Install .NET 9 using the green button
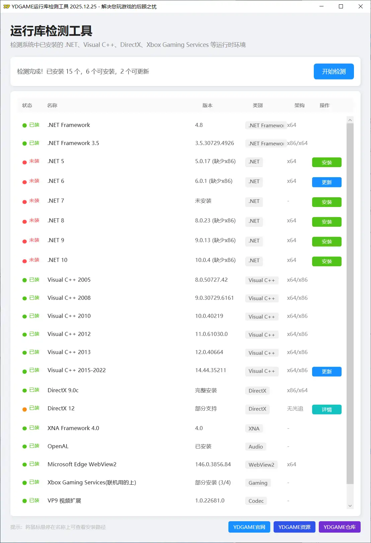The width and height of the screenshot is (371, 543). [x=326, y=242]
